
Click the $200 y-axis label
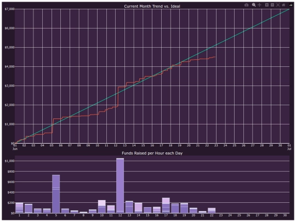pos(11,203)
